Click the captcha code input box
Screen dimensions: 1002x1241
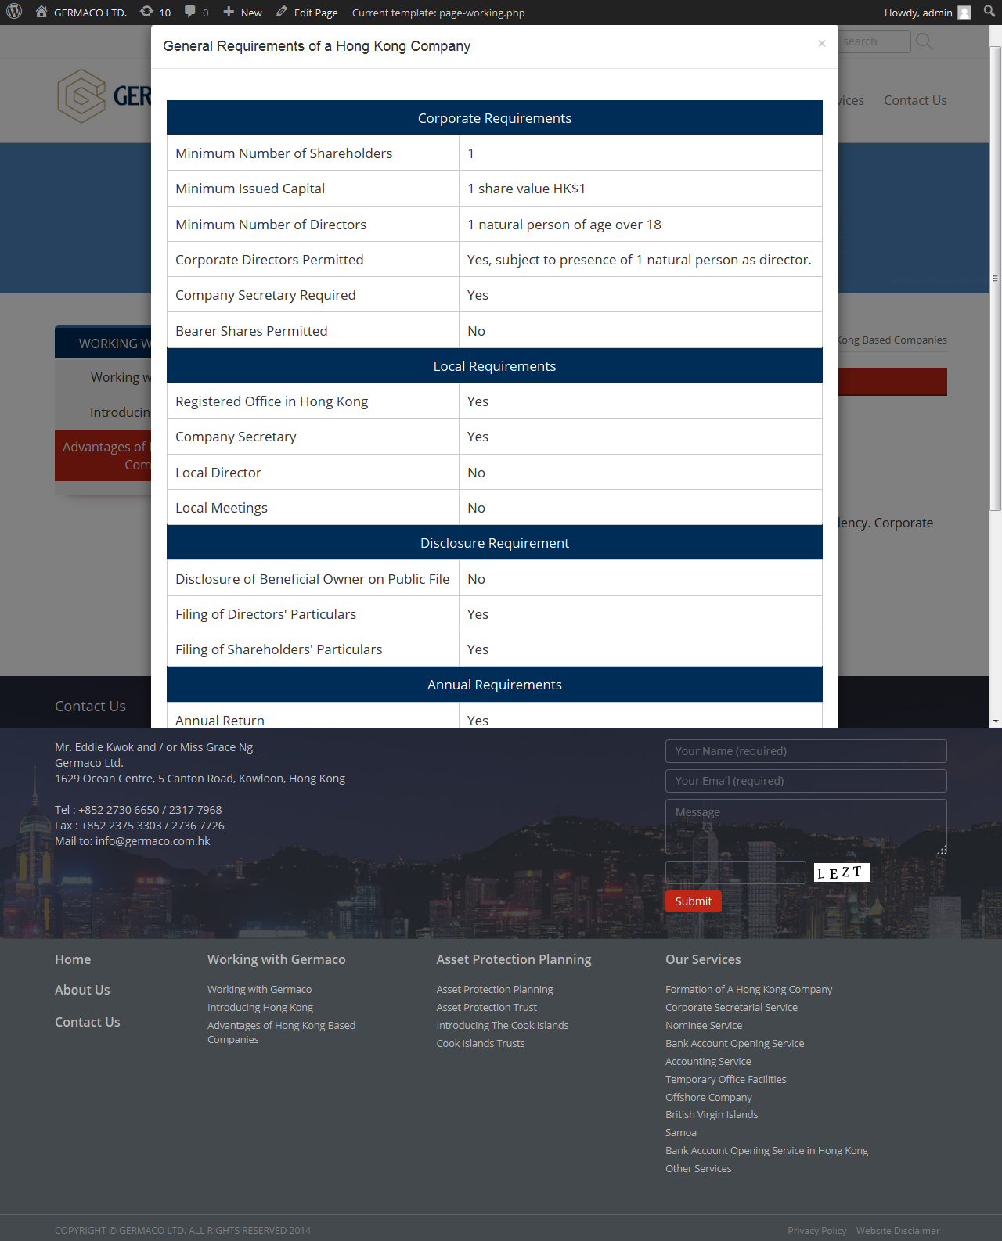point(735,872)
